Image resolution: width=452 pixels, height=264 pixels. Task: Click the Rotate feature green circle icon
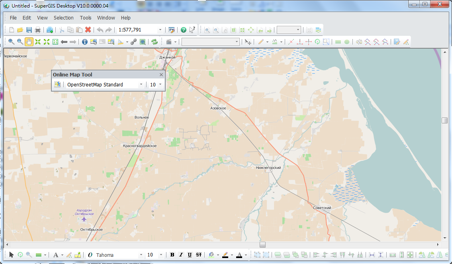point(317,42)
